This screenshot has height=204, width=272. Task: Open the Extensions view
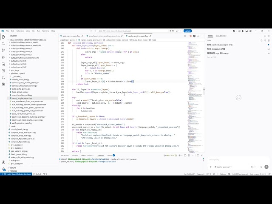pyautogui.click(x=3, y=71)
